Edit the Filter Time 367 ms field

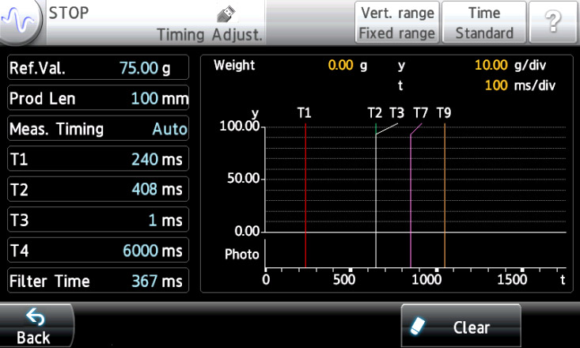pos(98,281)
